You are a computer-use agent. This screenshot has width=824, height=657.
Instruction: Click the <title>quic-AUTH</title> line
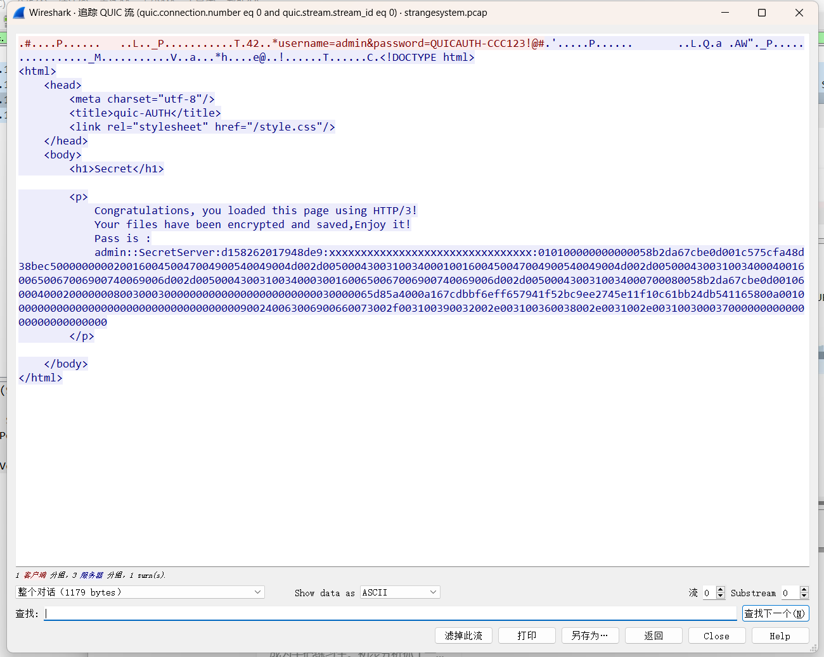[145, 113]
